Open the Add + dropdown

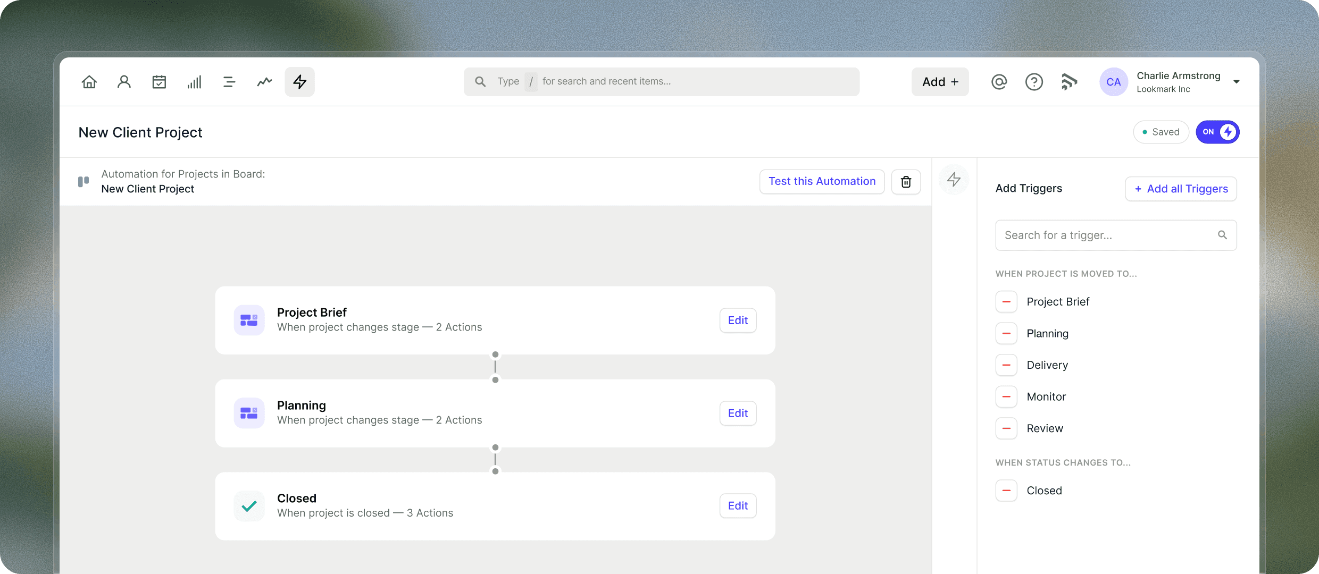[x=940, y=81]
